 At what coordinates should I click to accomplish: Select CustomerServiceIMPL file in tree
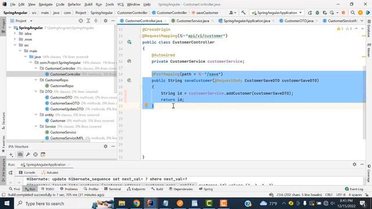coord(67,138)
